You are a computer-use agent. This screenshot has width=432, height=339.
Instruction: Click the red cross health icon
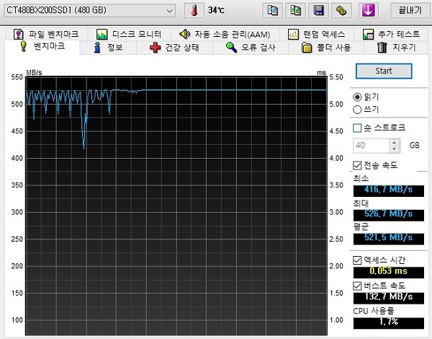[155, 48]
